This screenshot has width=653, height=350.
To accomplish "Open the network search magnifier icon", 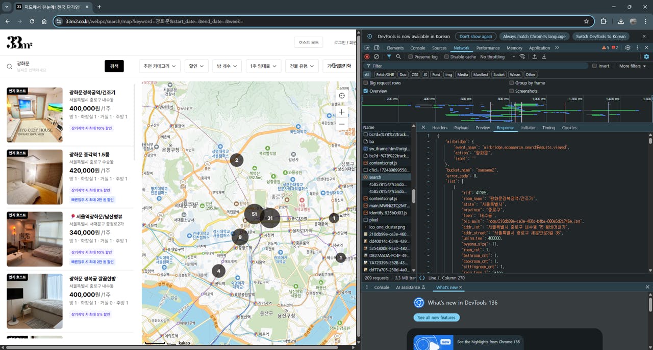I will [398, 56].
